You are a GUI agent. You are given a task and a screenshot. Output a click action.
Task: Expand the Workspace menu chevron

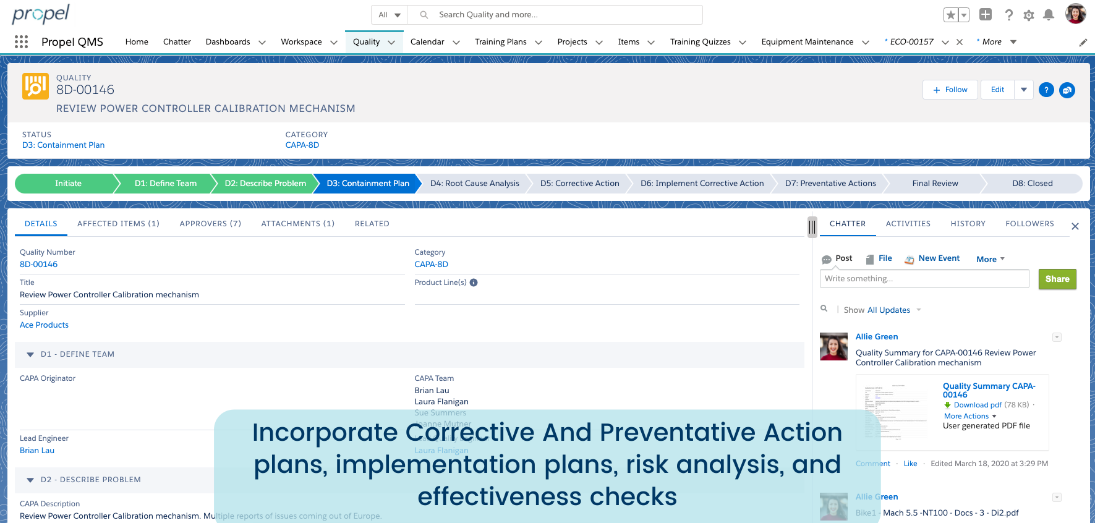pyautogui.click(x=334, y=43)
